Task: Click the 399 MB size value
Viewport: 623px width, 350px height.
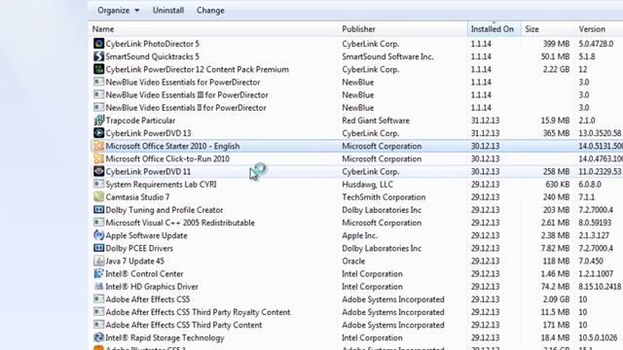Action: [x=556, y=44]
